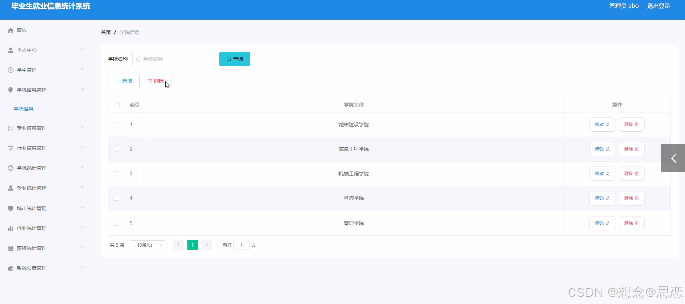Check the row for 城市建设学院
This screenshot has width=685, height=304.
117,124
